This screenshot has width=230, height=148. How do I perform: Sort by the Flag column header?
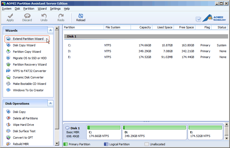click(203, 27)
